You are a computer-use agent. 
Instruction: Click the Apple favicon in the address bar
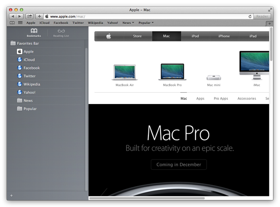[x=47, y=16]
